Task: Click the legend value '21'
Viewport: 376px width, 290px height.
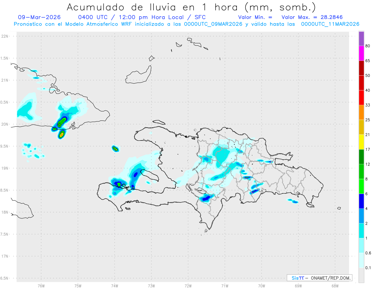Action: [368, 135]
